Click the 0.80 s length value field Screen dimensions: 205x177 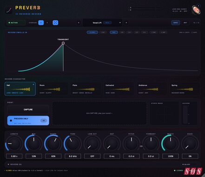14,156
